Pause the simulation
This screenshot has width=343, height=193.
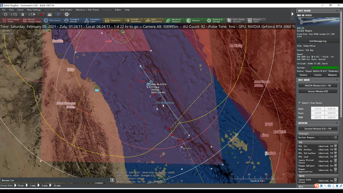click(x=23, y=14)
